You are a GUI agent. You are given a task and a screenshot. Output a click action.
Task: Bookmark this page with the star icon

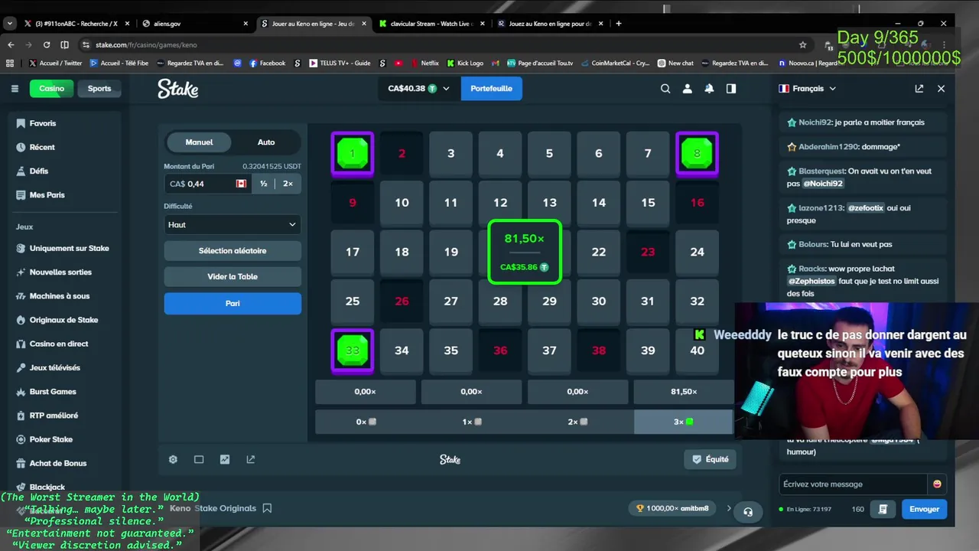point(802,45)
